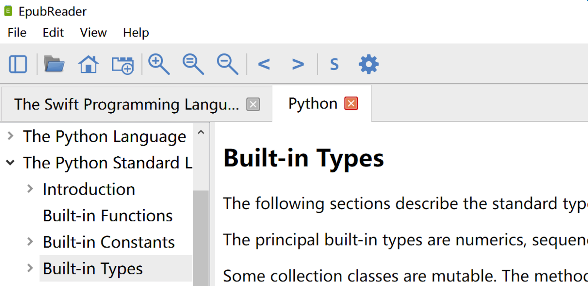Image resolution: width=588 pixels, height=286 pixels.
Task: Open the Introduction chapter
Action: [89, 189]
